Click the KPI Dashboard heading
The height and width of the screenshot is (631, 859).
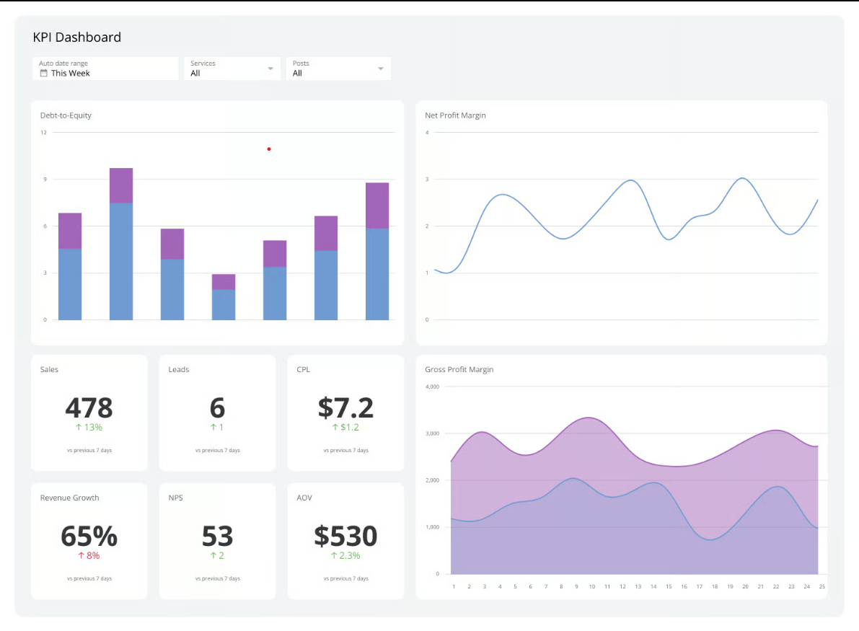point(77,37)
